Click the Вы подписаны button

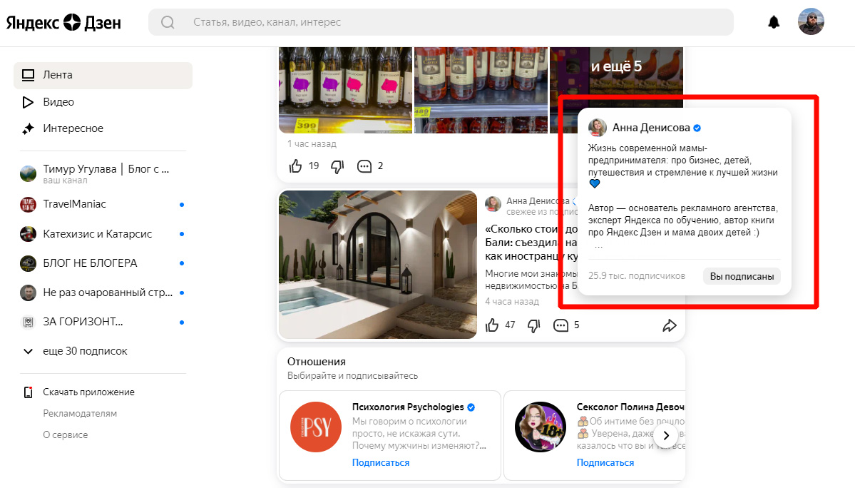(x=742, y=276)
